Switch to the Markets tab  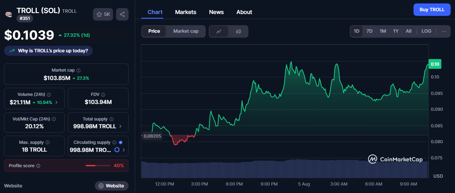(186, 12)
